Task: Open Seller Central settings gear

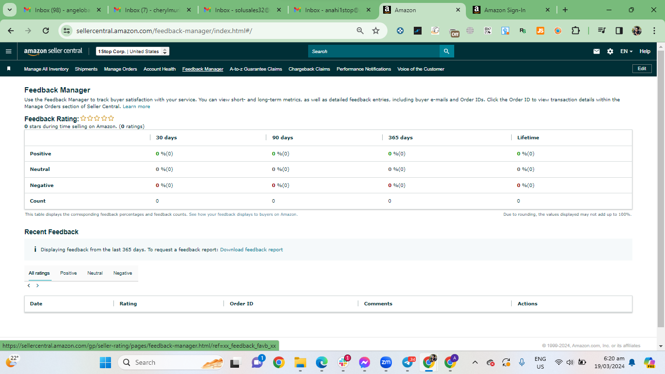Action: 610,51
